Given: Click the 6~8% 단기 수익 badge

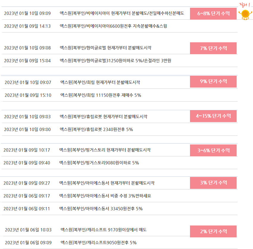Looking at the screenshot, I should [x=213, y=14].
